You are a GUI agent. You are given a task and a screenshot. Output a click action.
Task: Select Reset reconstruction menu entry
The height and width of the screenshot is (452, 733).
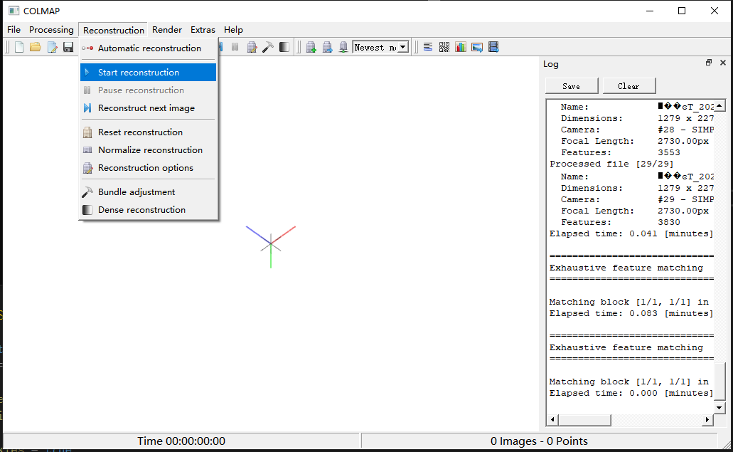tap(148, 132)
